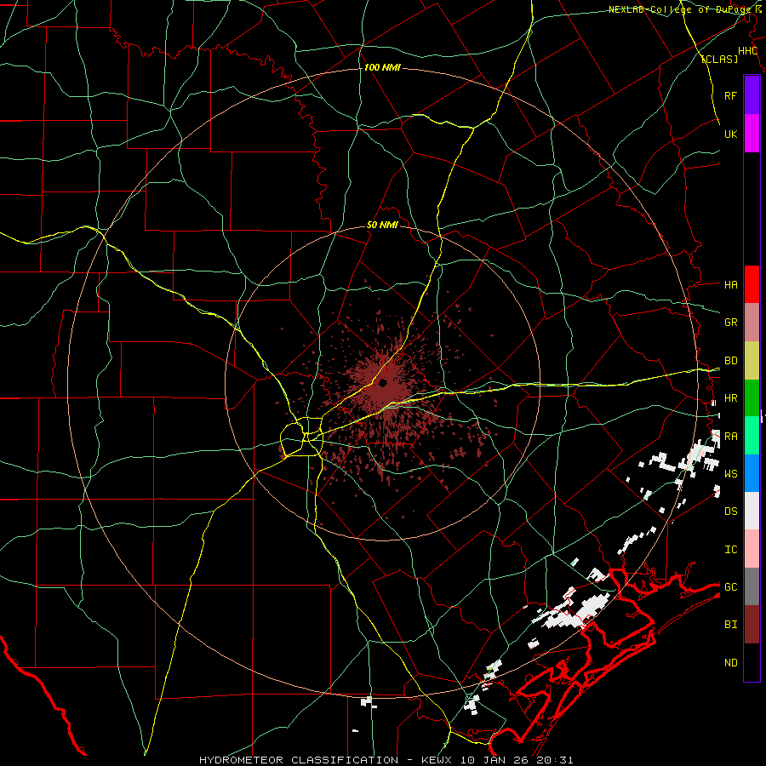
Task: Click the RF legend label
Action: pyautogui.click(x=731, y=95)
